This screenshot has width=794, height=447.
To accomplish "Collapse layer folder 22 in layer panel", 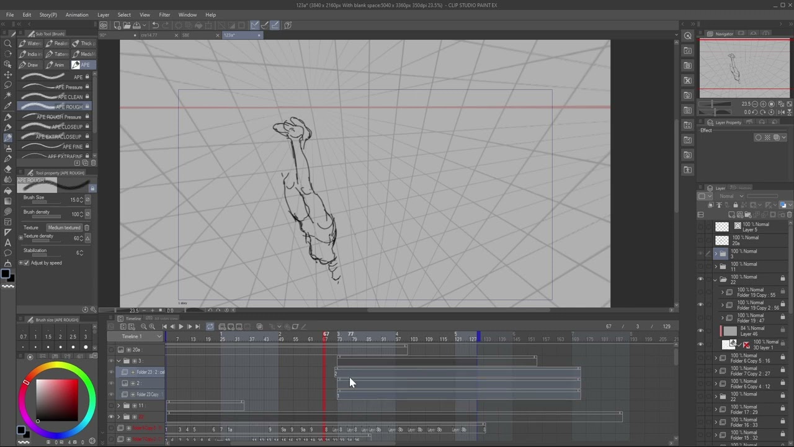I will pyautogui.click(x=715, y=279).
